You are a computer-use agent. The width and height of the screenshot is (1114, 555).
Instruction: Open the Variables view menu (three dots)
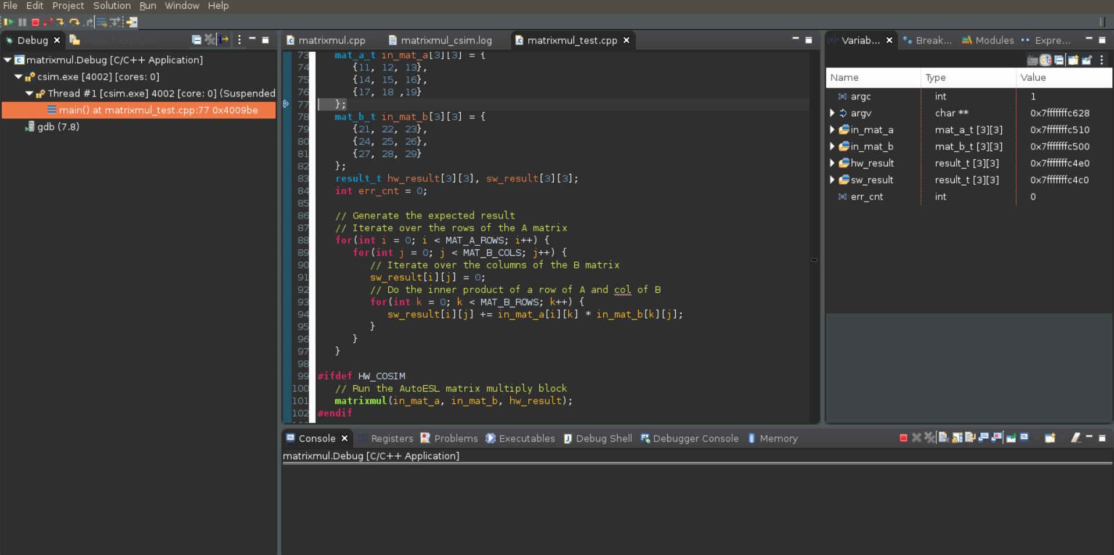coord(1101,60)
